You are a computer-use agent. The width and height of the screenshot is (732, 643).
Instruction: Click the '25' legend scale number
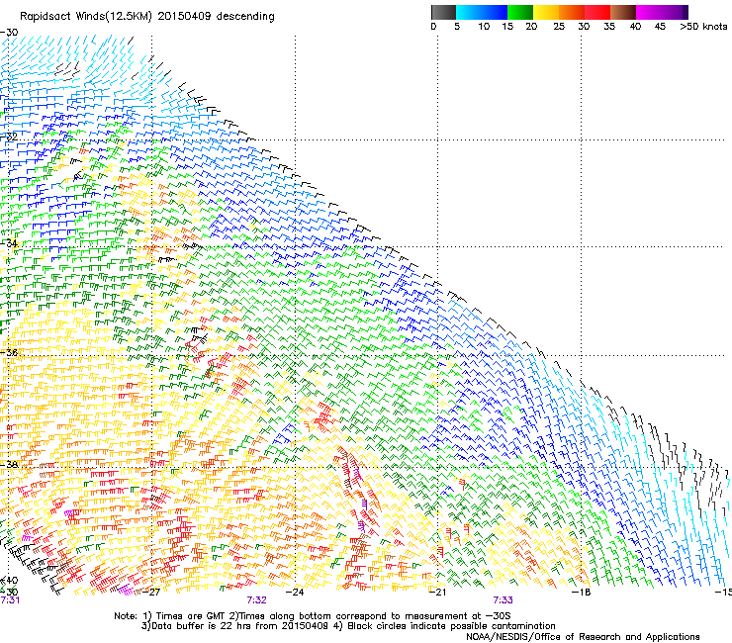pyautogui.click(x=559, y=27)
